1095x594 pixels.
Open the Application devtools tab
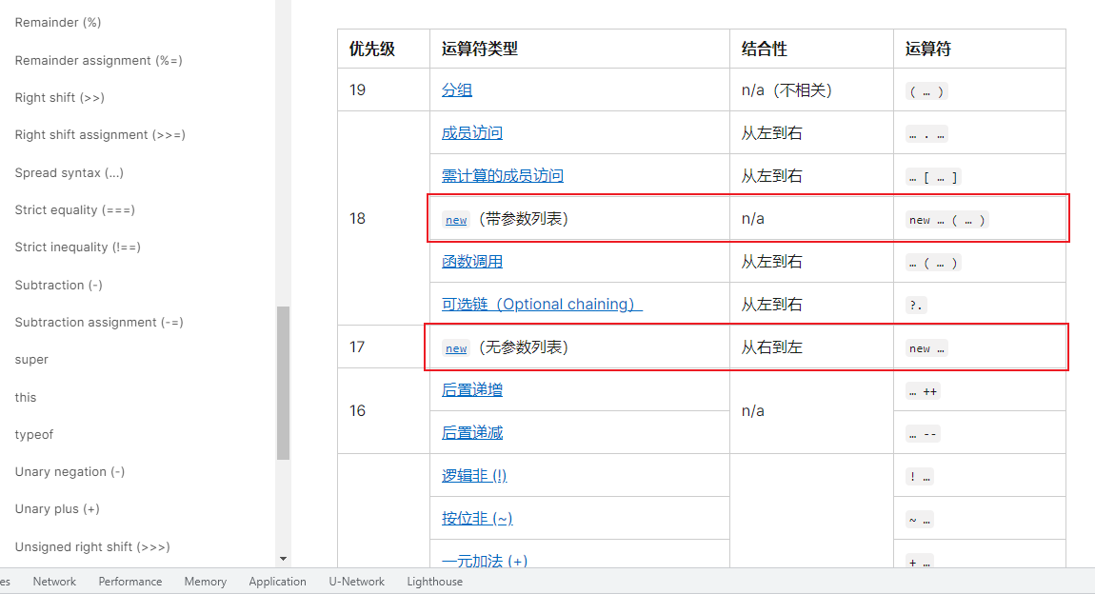tap(277, 582)
